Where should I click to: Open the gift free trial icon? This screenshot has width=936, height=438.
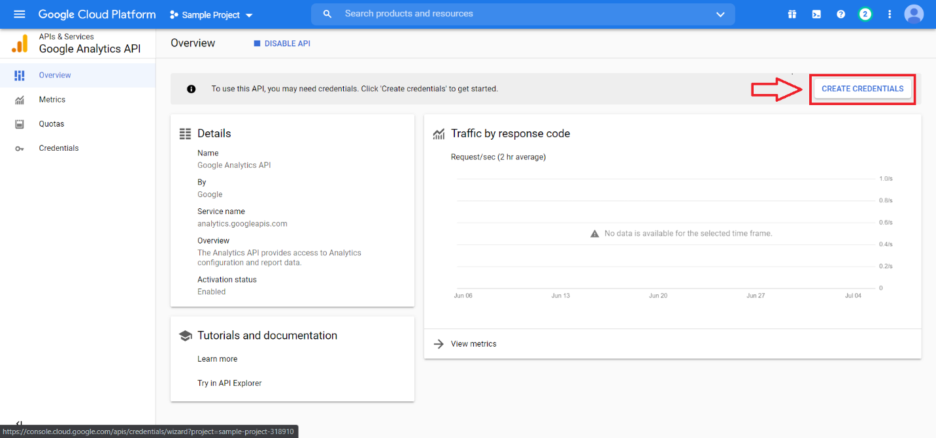click(792, 14)
